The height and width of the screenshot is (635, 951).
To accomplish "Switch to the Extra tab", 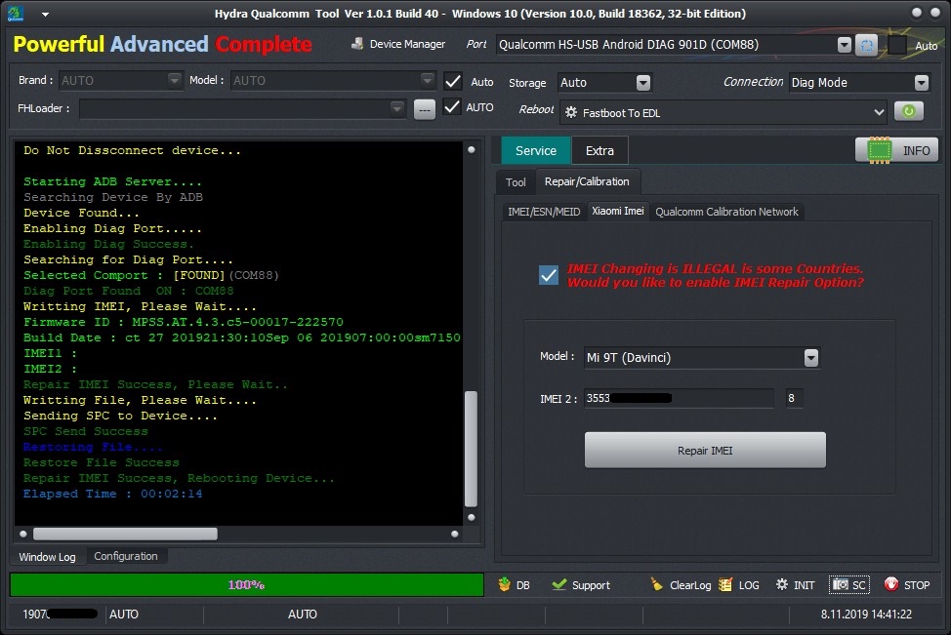I will click(600, 151).
